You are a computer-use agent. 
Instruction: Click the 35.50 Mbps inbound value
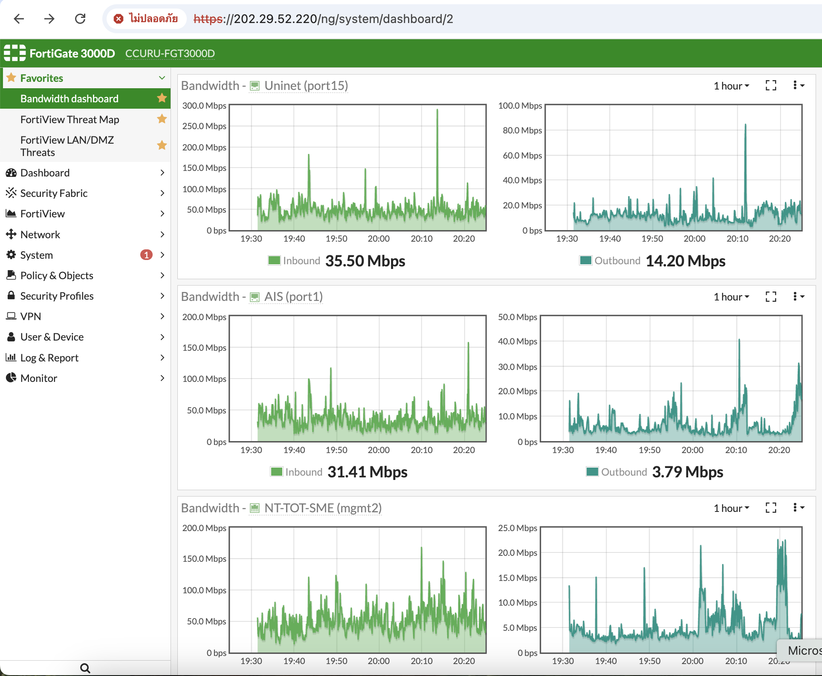coord(365,261)
